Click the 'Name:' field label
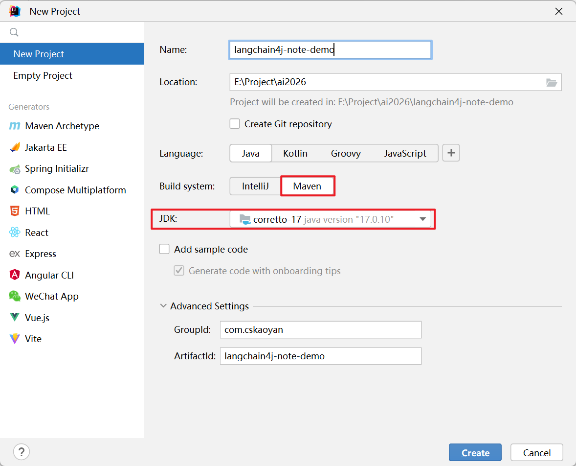The height and width of the screenshot is (466, 576). [x=173, y=49]
